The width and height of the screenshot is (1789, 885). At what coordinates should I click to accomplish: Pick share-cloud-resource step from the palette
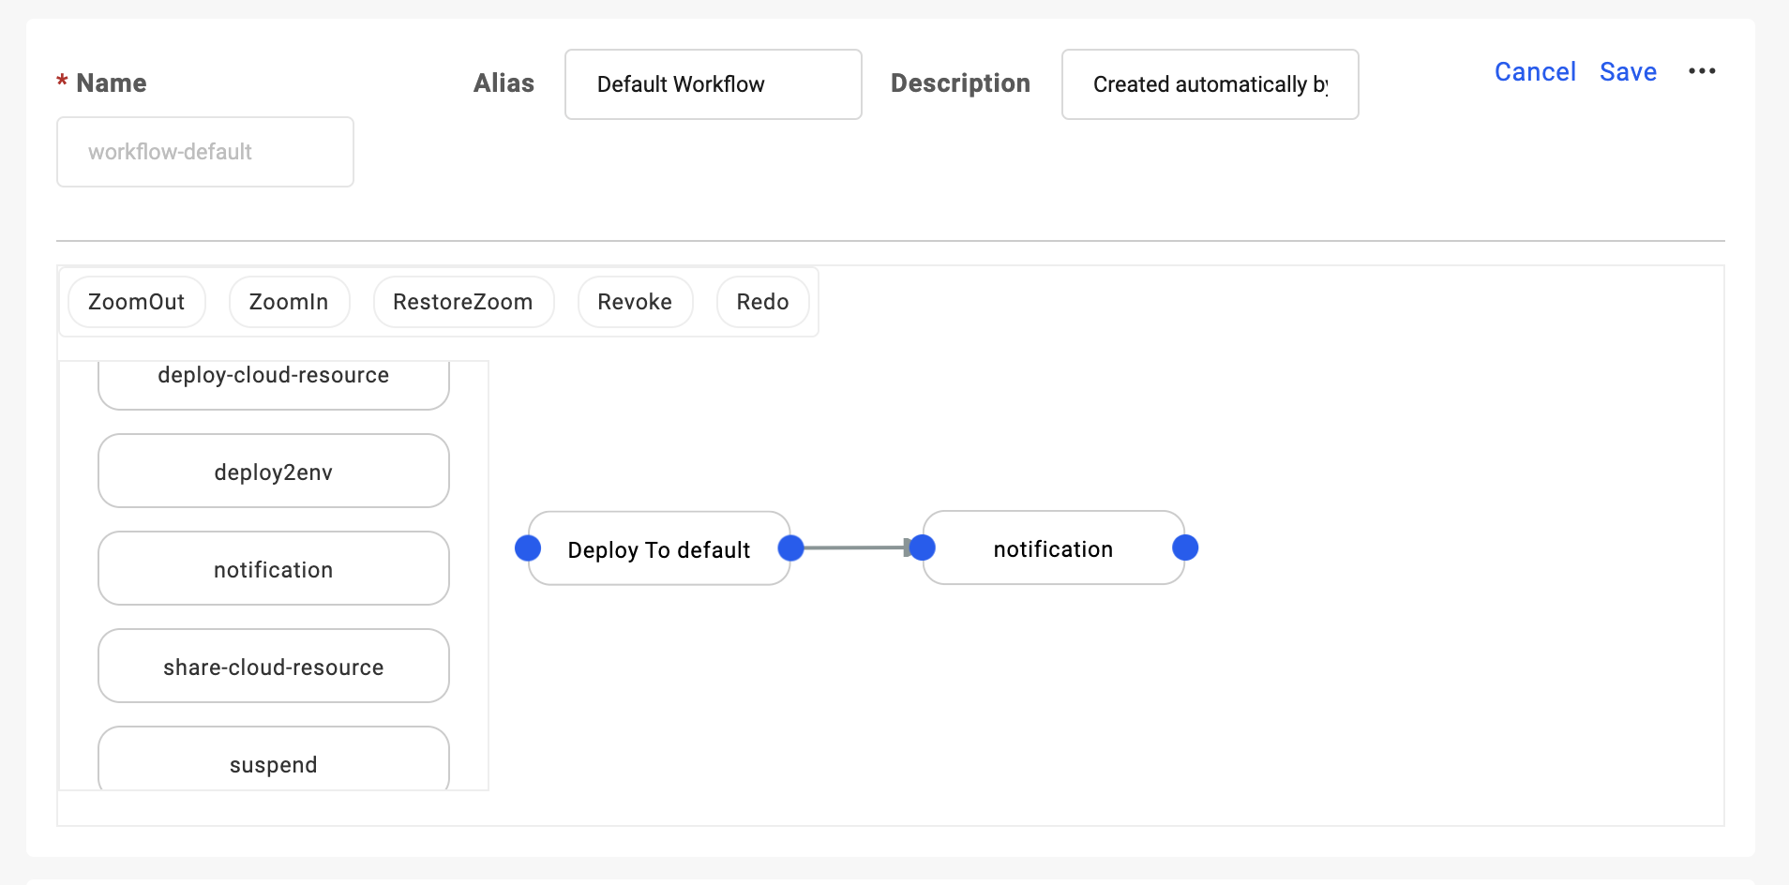274,667
